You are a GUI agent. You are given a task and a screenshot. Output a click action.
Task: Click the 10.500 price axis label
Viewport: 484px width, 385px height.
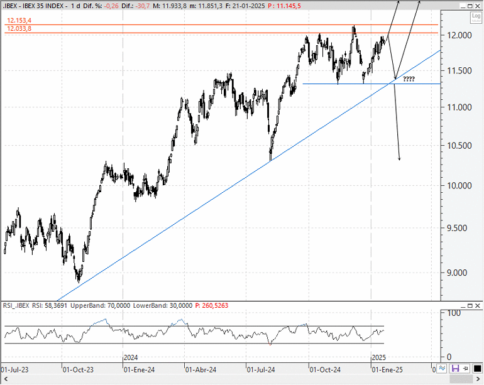pyautogui.click(x=459, y=146)
